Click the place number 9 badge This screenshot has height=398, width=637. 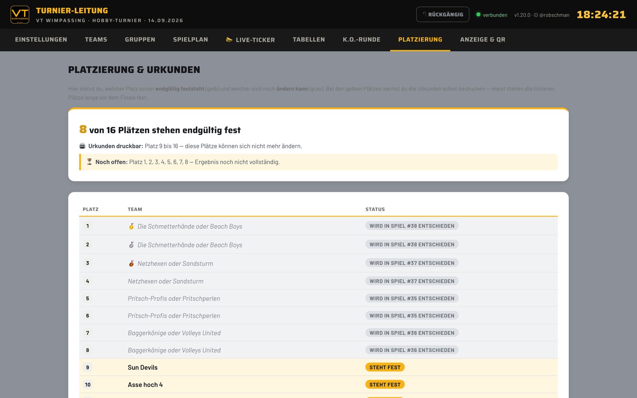pos(88,367)
